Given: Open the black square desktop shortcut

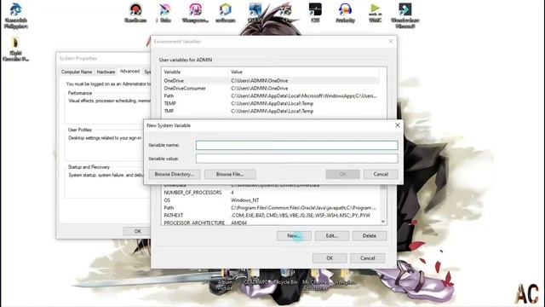Looking at the screenshot, I should (x=315, y=13).
